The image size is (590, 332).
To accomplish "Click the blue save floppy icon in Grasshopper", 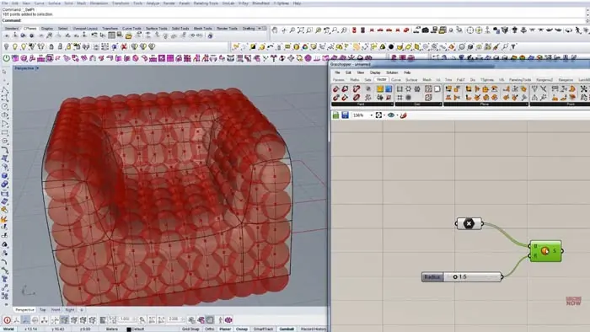I will coord(345,115).
